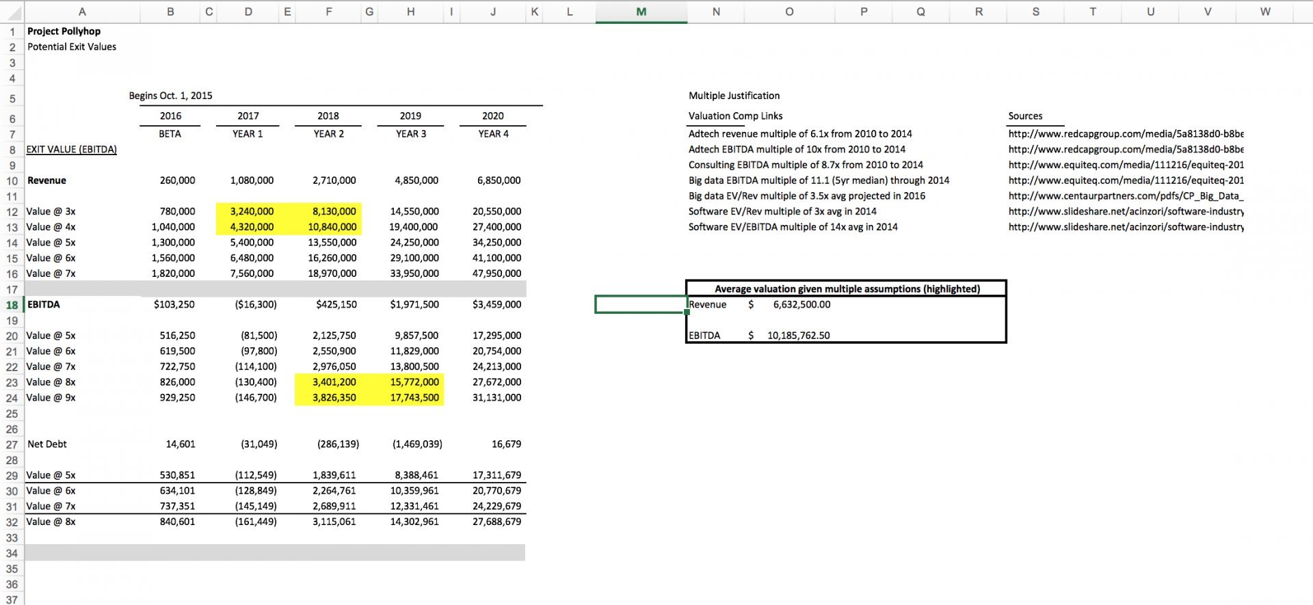
Task: Select the average EBITDA value 10,185,762.50
Action: [x=798, y=336]
